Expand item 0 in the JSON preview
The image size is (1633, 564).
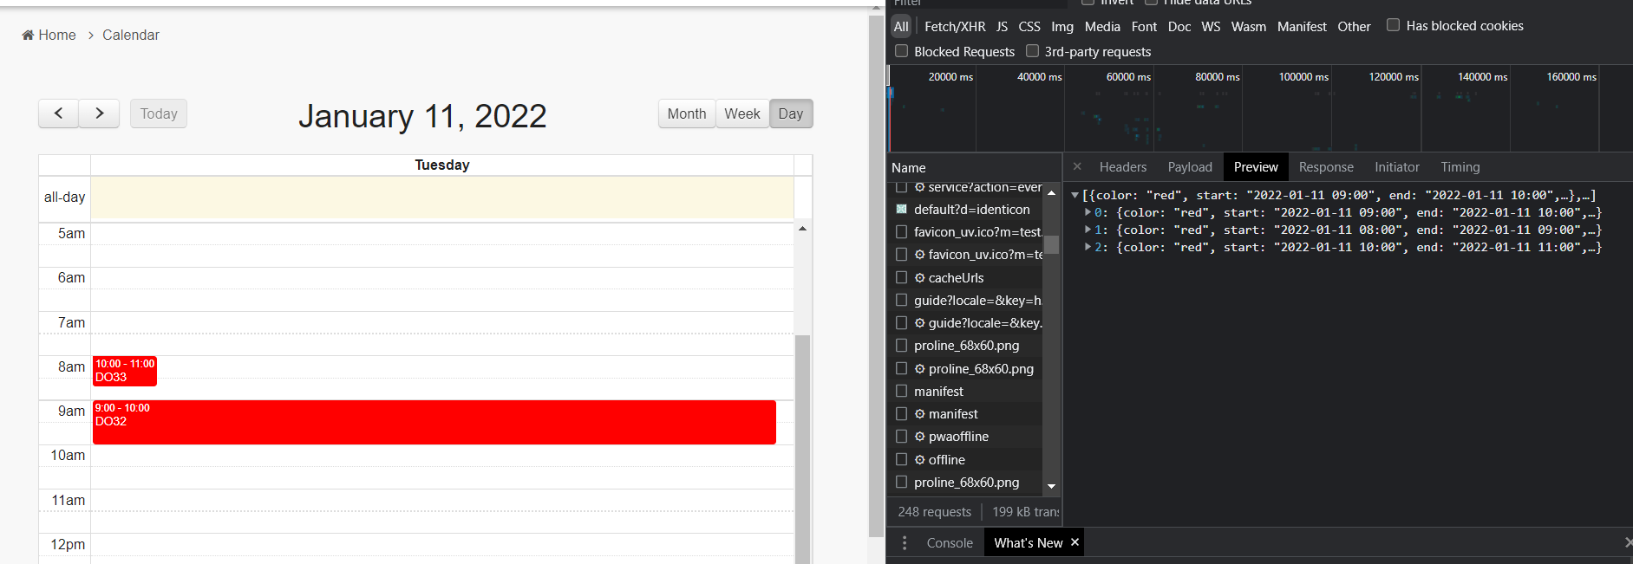click(1088, 212)
